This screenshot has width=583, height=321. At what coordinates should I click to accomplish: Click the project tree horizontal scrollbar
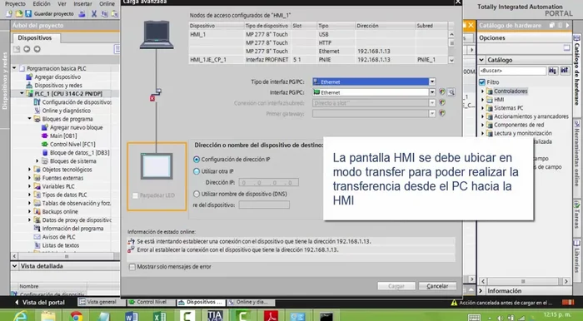(66, 256)
